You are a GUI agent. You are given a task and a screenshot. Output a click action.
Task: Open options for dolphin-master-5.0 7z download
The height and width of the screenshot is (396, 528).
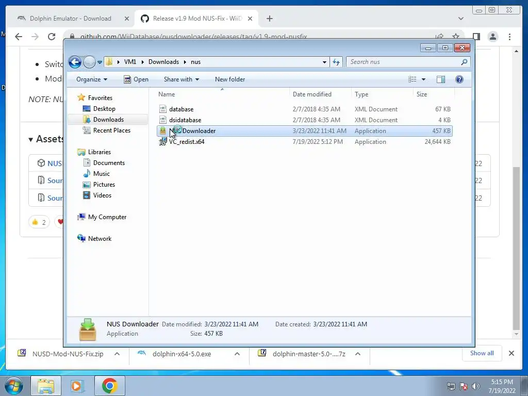click(x=358, y=354)
